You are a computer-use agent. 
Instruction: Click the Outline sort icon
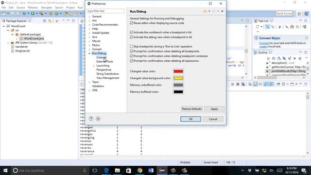[279, 58]
